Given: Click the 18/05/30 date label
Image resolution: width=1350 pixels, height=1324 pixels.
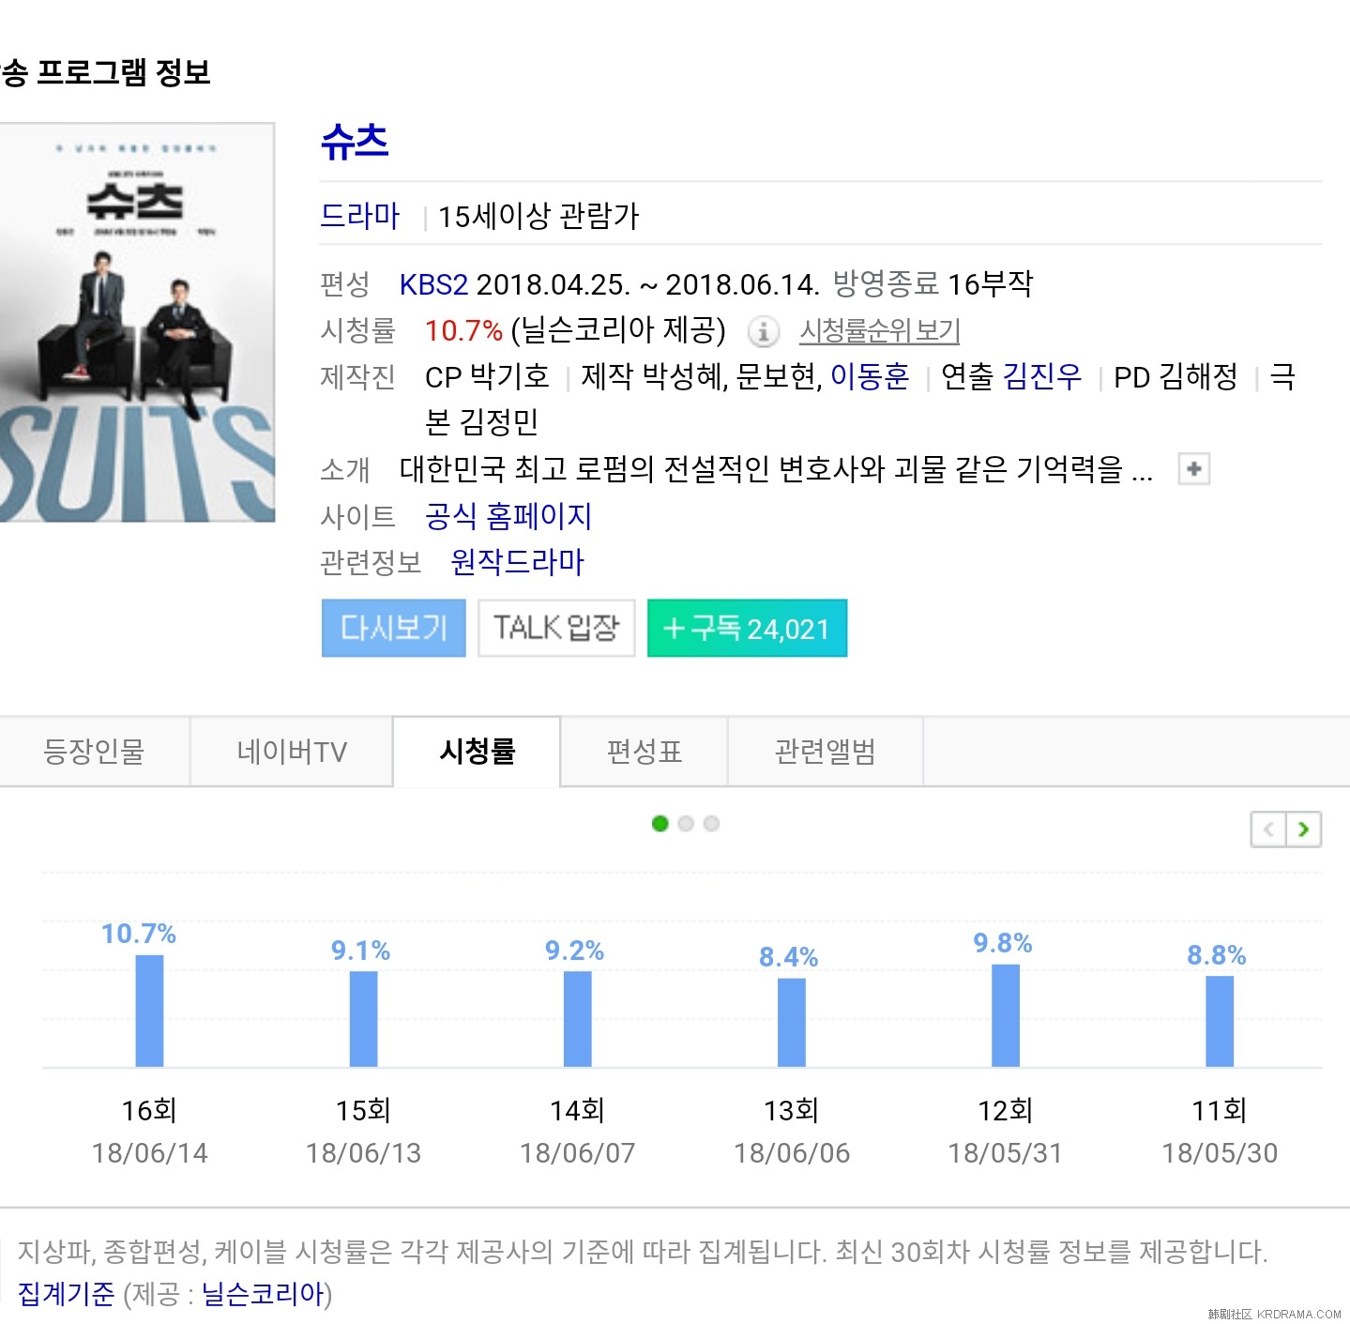Looking at the screenshot, I should [x=1220, y=1153].
